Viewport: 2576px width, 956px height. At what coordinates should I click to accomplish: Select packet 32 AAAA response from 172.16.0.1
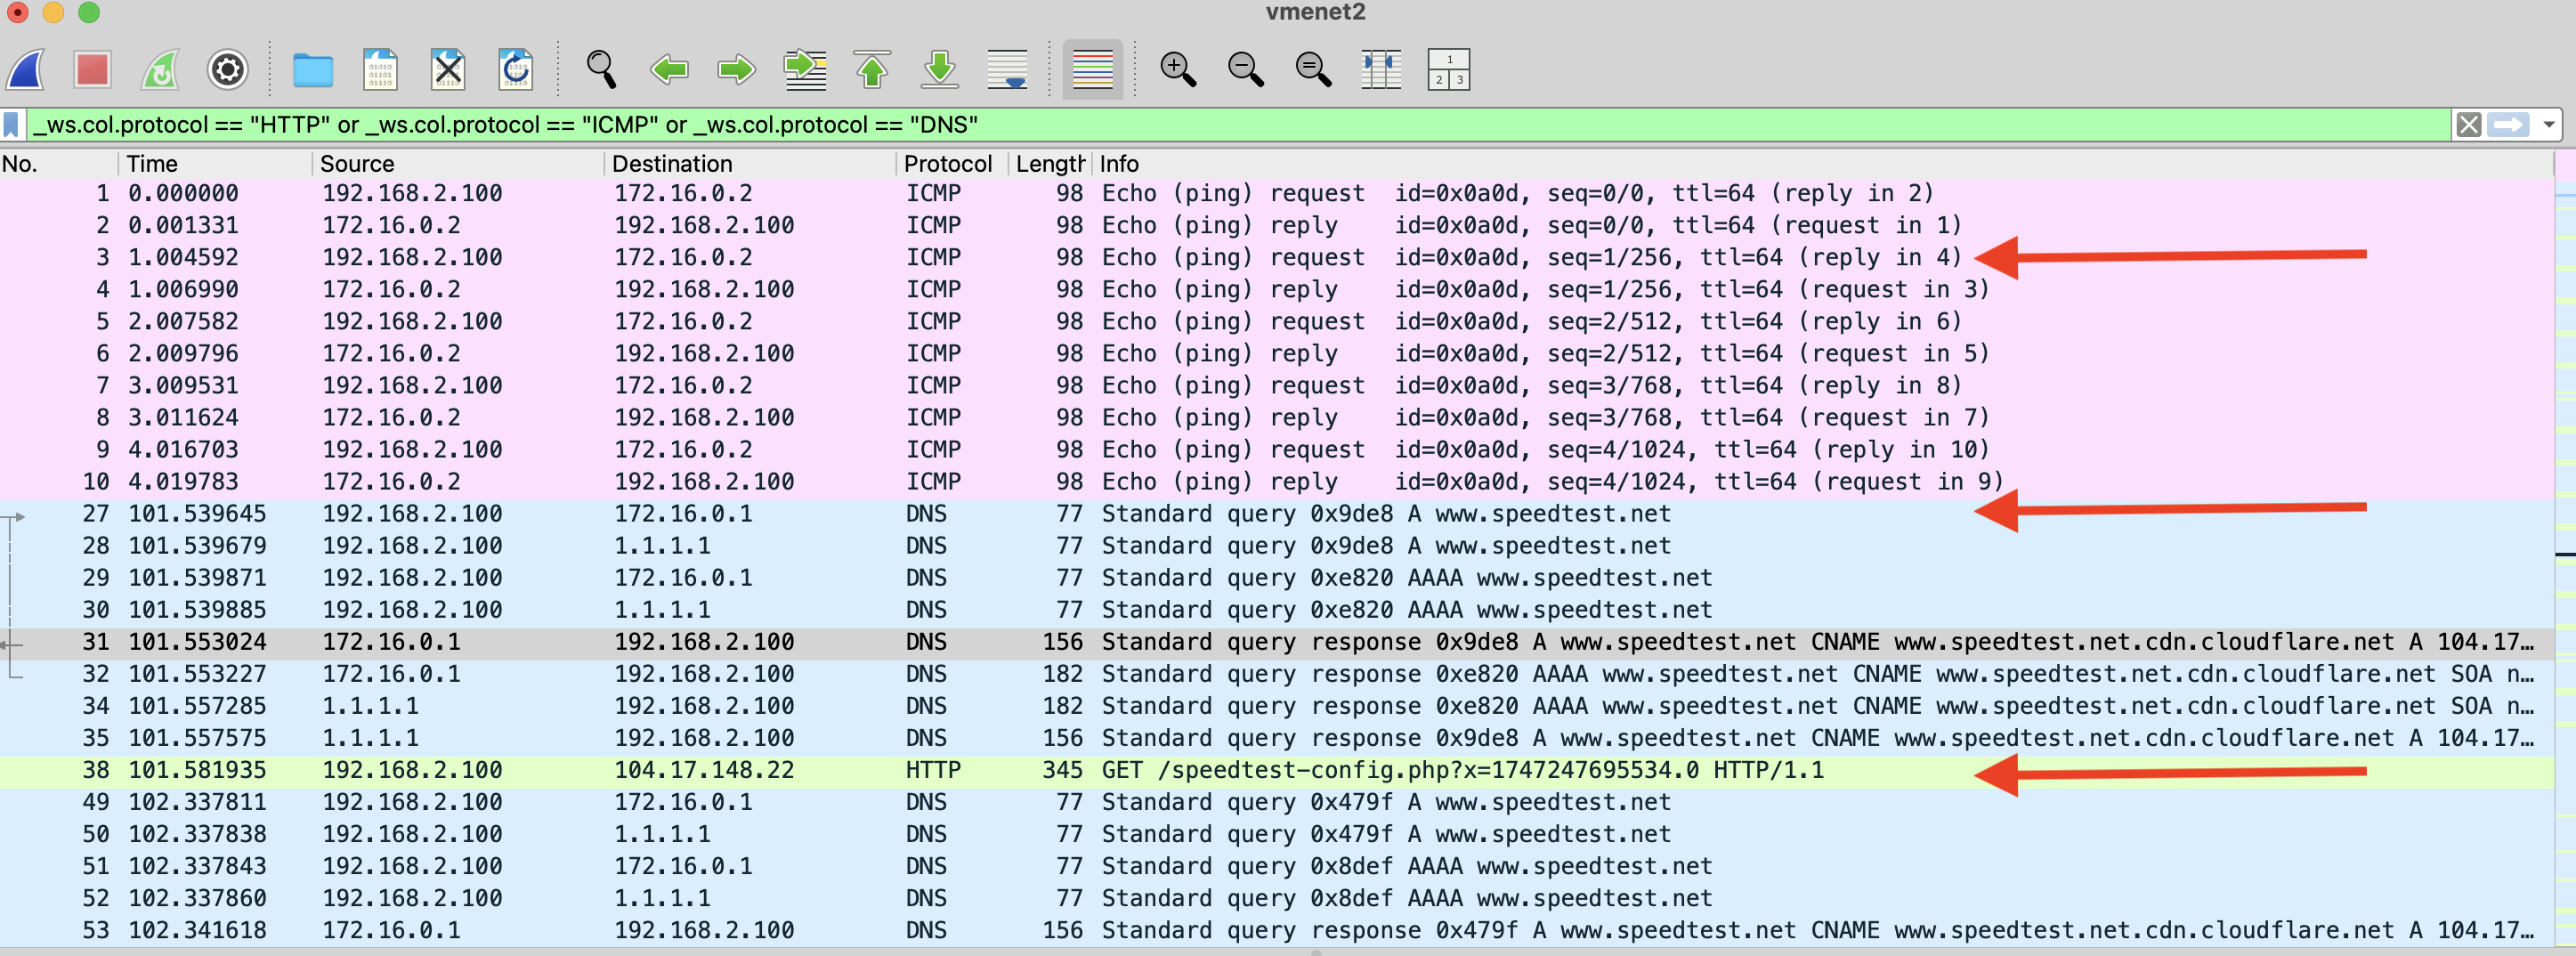pyautogui.click(x=1277, y=673)
